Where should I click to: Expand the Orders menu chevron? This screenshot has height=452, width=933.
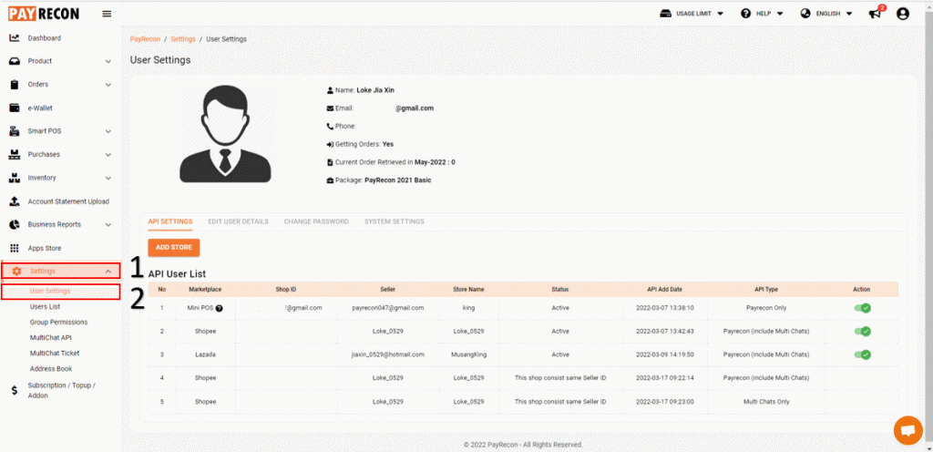(x=108, y=85)
